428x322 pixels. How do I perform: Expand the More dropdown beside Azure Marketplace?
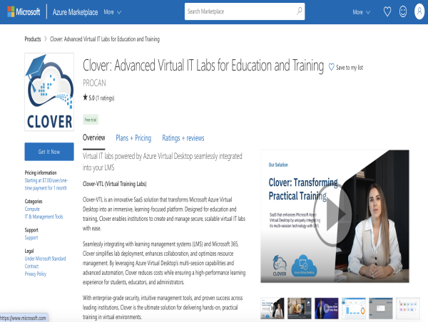[112, 12]
